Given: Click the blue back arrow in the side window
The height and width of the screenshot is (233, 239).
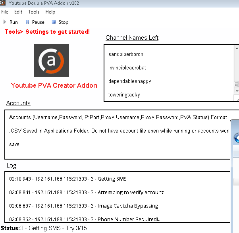Looking at the screenshot, I should tap(237, 138).
